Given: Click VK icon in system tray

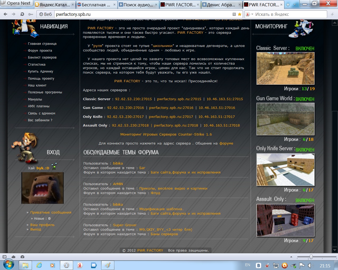Looking at the screenshot, I should pyautogui.click(x=259, y=266).
